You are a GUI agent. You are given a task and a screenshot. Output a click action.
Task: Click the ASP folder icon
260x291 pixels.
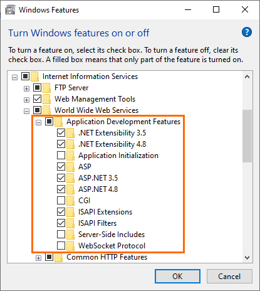coord(71,167)
